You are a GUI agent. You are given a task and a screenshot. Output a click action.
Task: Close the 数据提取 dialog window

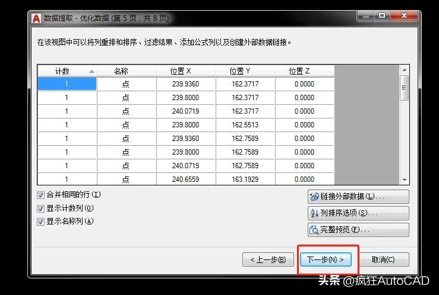(404, 15)
